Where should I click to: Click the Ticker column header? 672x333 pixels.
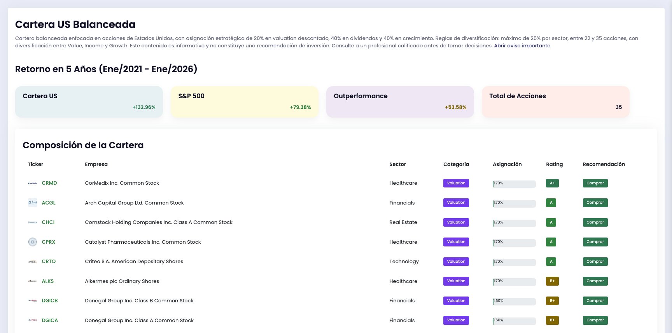tap(35, 165)
